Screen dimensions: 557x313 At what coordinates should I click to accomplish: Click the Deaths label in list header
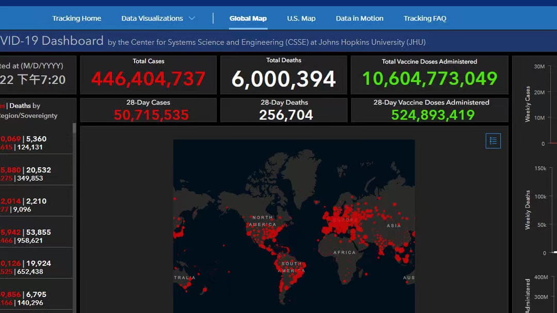tap(20, 106)
